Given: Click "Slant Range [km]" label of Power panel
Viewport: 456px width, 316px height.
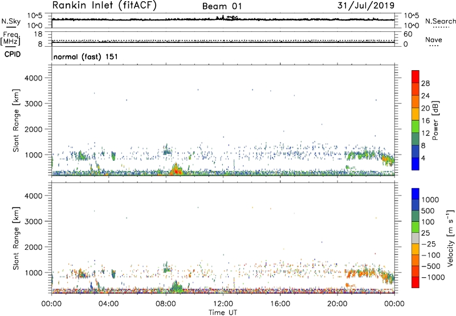Looking at the screenshot, I should pyautogui.click(x=16, y=120).
